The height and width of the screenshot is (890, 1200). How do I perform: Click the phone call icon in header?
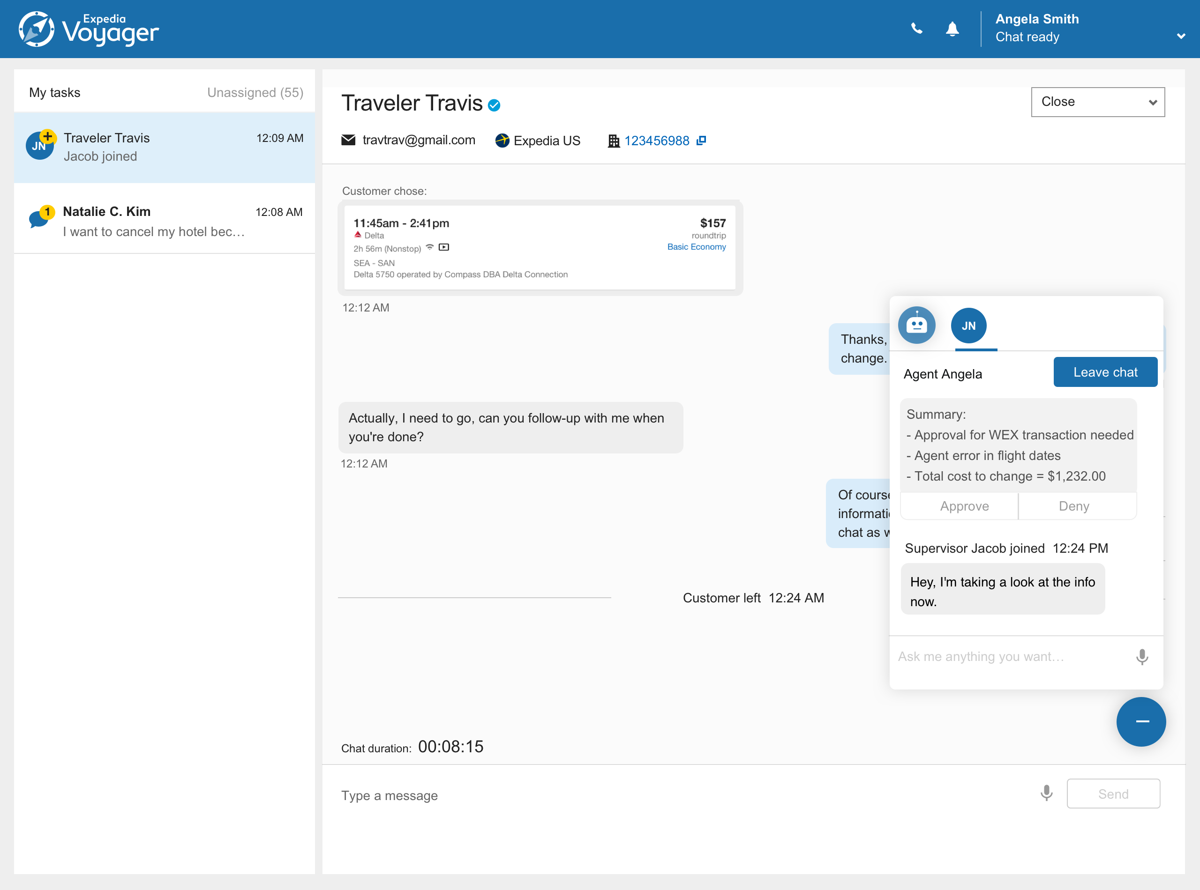(916, 29)
